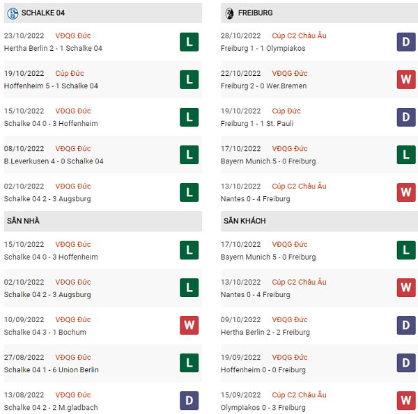Click the Schalke 04 1-6 Union Berlin result
The image size is (418, 414).
click(x=51, y=369)
